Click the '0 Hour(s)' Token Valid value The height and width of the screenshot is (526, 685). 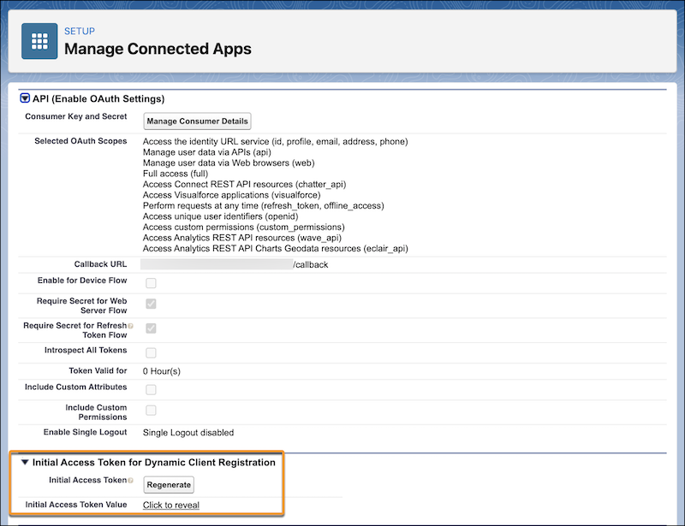click(x=162, y=371)
